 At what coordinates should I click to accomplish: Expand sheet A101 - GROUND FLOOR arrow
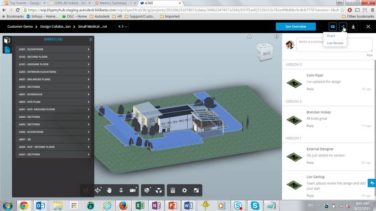pos(89,65)
